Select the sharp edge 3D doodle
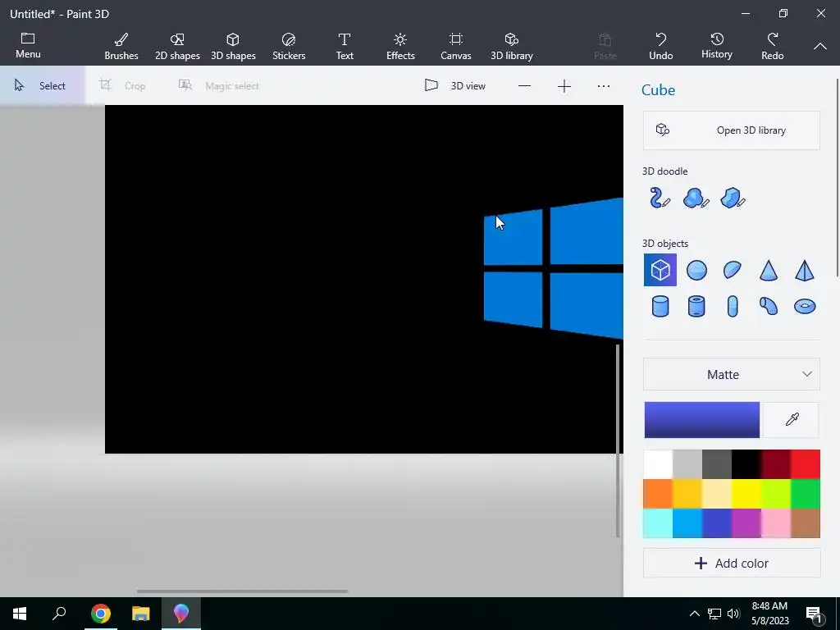The image size is (840, 630). [x=733, y=198]
